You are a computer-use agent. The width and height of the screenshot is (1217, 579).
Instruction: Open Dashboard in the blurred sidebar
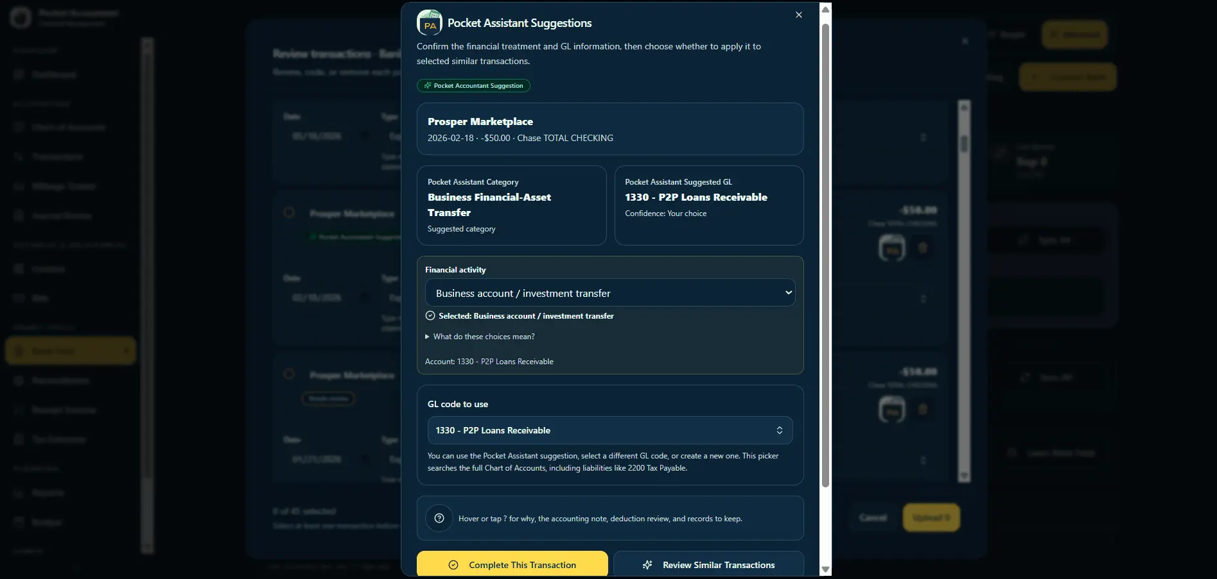coord(54,74)
